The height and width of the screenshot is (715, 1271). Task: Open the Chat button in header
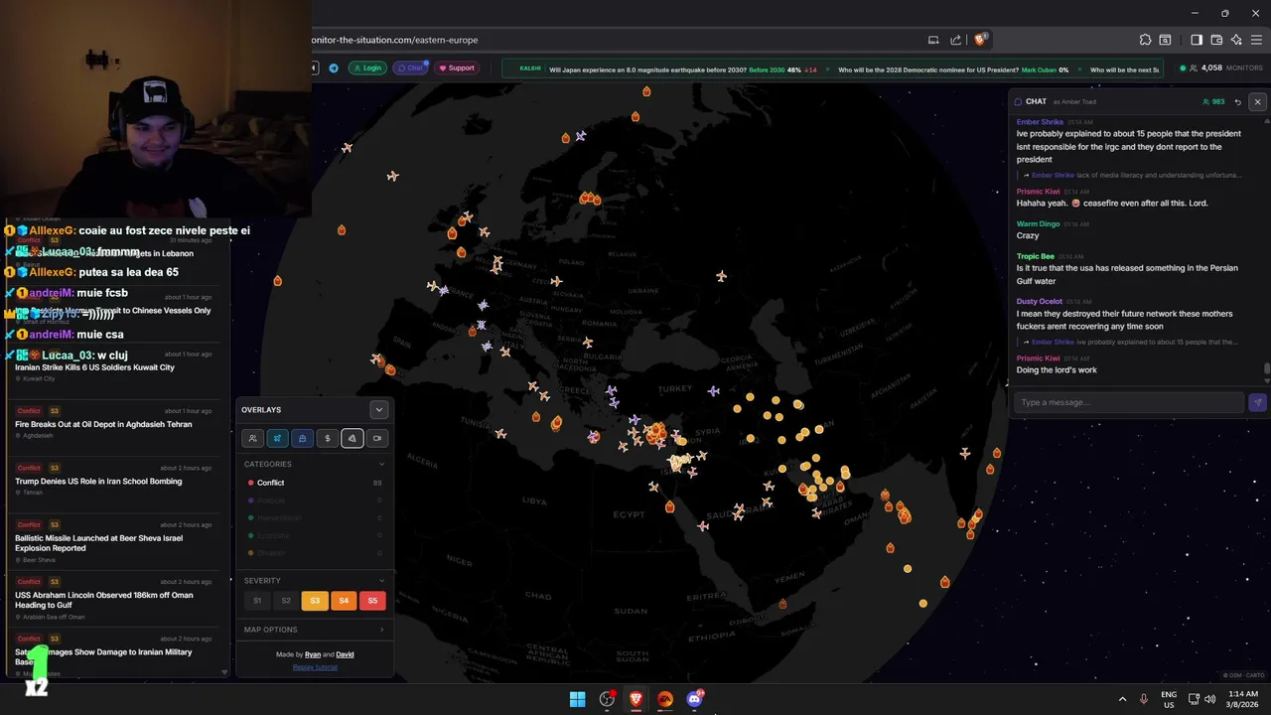411,68
